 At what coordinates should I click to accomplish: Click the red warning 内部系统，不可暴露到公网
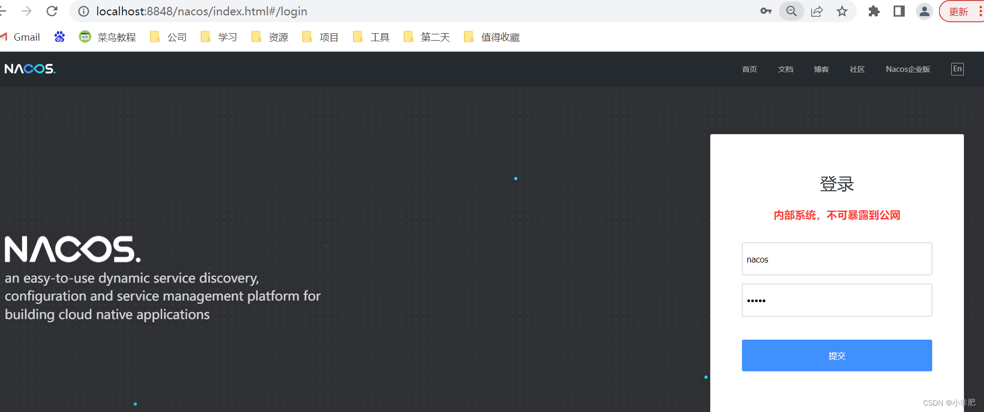click(837, 215)
